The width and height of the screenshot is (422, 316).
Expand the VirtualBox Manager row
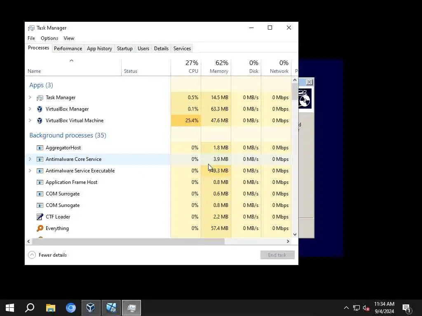[x=30, y=109]
